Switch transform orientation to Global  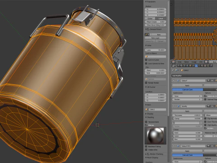click(x=150, y=19)
